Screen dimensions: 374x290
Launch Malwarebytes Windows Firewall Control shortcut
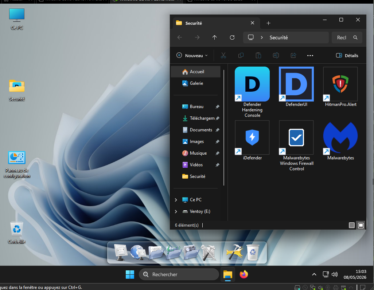[x=296, y=146]
